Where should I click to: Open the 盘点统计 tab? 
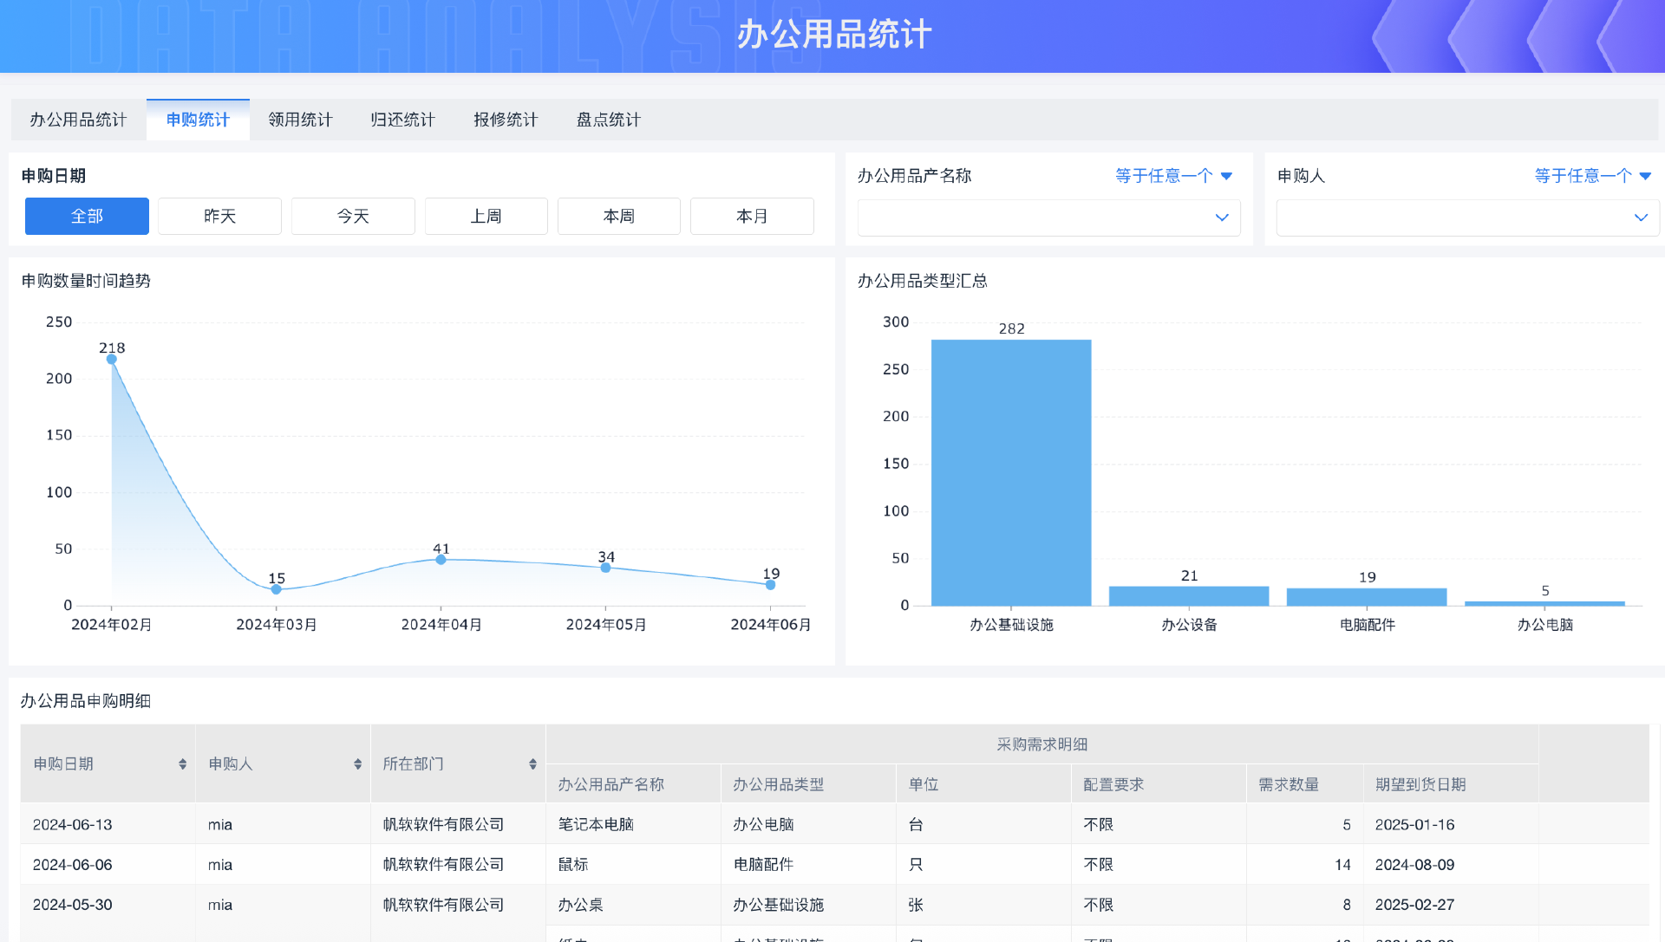click(608, 120)
